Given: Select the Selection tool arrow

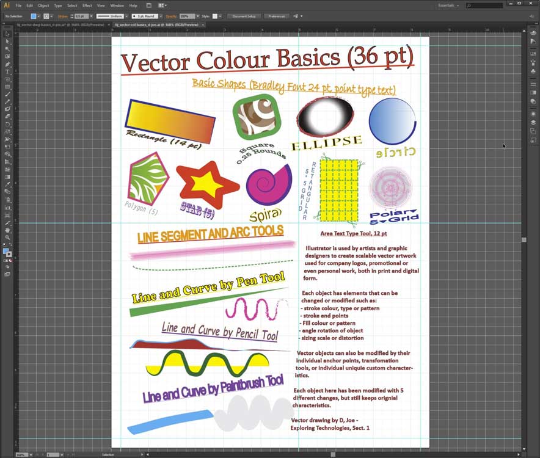Looking at the screenshot, I should pyautogui.click(x=7, y=34).
